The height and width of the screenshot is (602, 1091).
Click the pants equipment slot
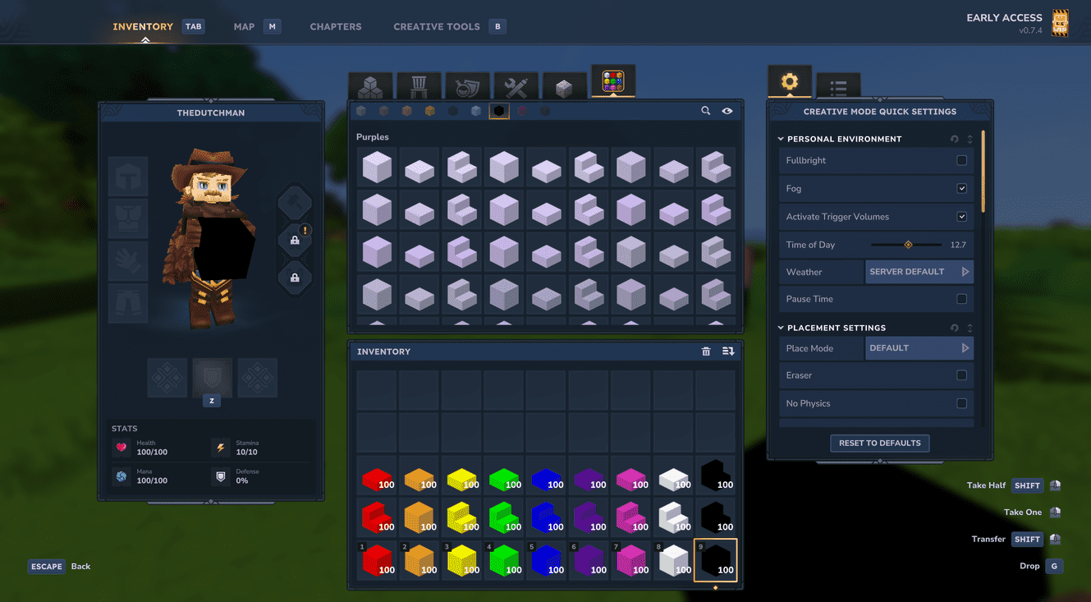tap(128, 304)
